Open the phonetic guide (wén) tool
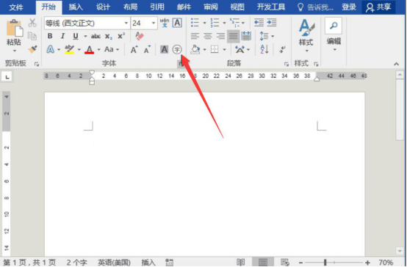The height and width of the screenshot is (267, 407). [165, 23]
